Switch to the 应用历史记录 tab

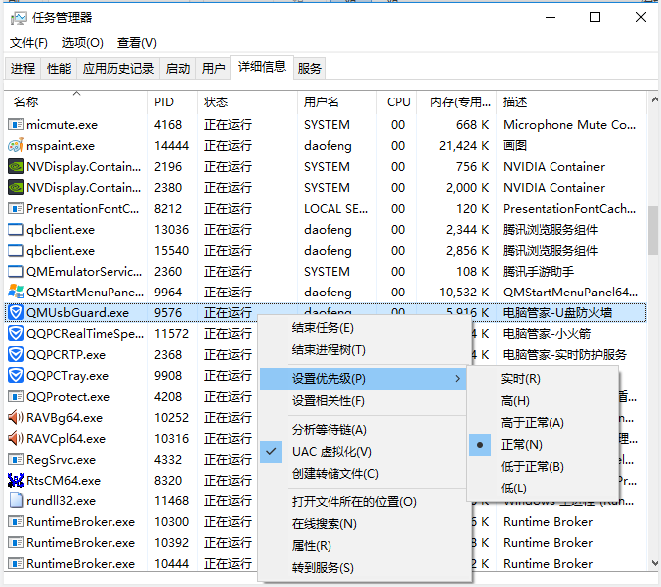click(118, 68)
